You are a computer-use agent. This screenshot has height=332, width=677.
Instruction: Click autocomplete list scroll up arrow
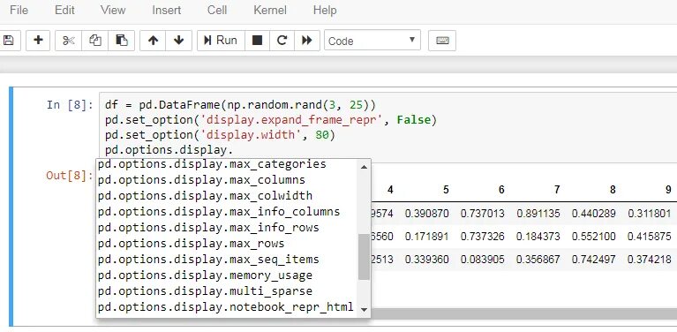[x=364, y=167]
